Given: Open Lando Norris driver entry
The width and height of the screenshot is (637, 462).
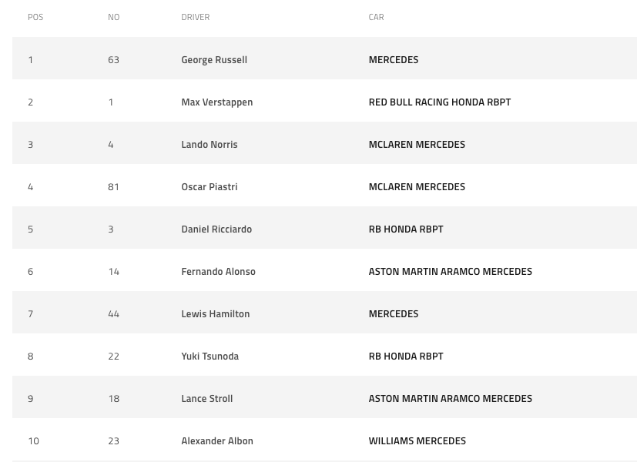Looking at the screenshot, I should (x=209, y=144).
